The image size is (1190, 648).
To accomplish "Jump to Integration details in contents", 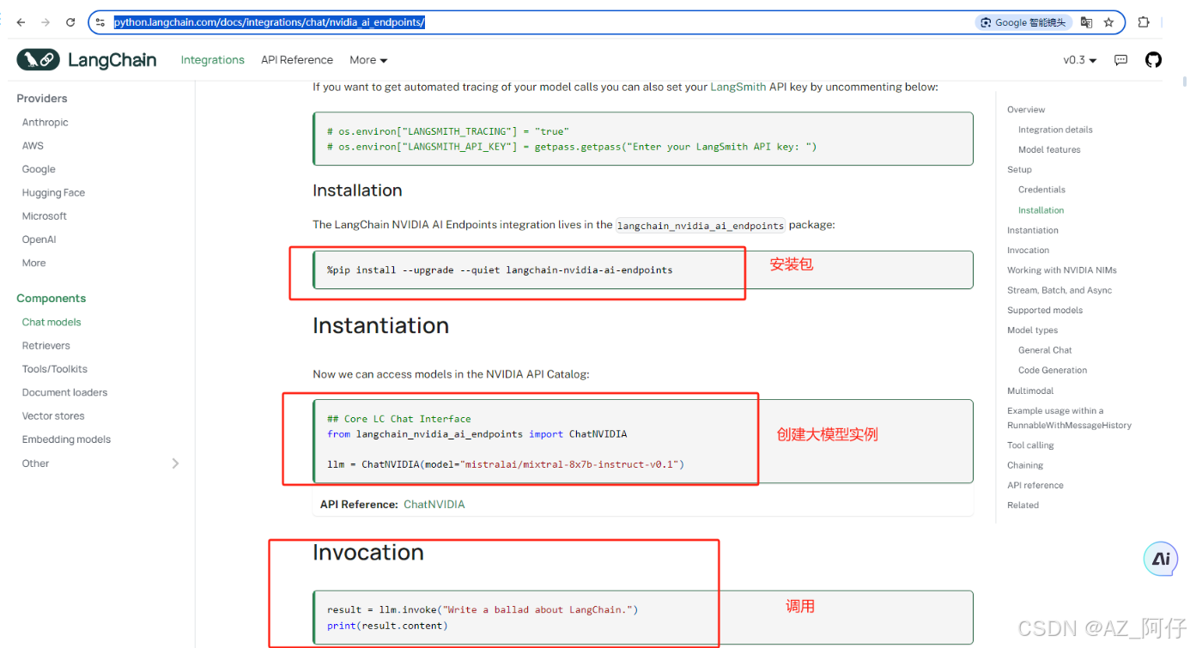I will point(1055,130).
